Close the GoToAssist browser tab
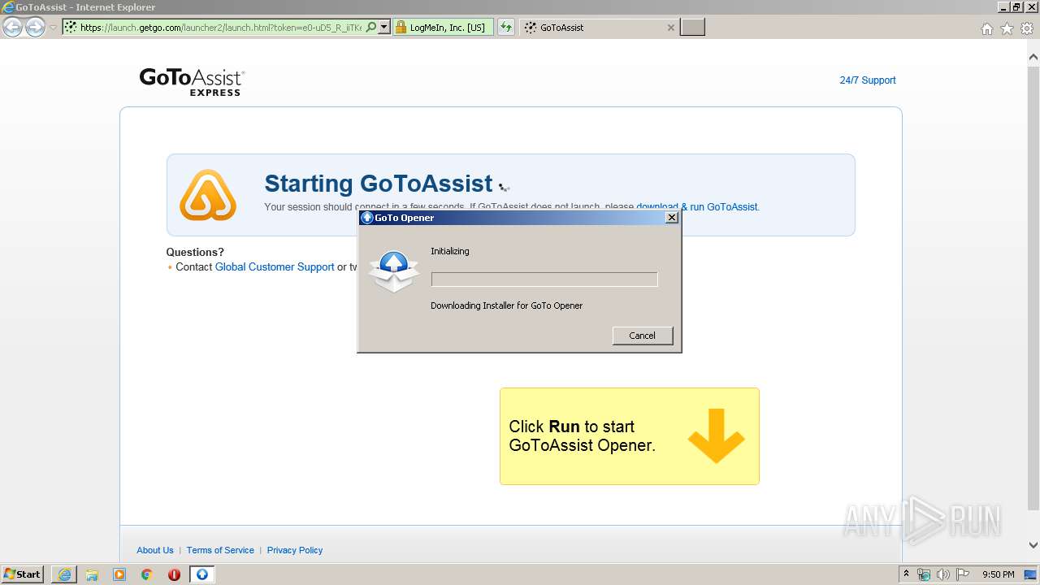The width and height of the screenshot is (1040, 585). (670, 28)
